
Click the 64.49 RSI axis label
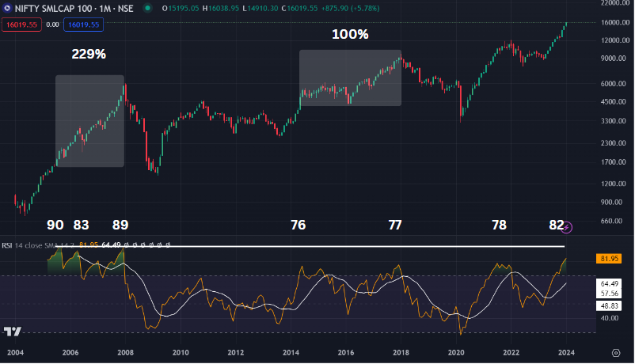609,284
